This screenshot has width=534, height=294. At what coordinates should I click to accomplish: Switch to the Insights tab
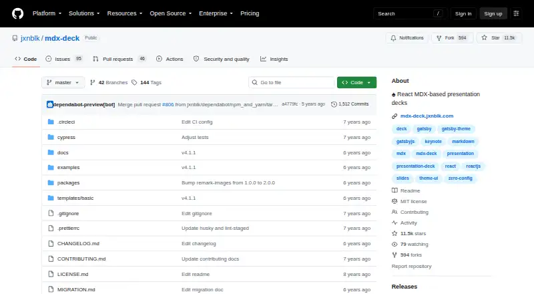274,59
